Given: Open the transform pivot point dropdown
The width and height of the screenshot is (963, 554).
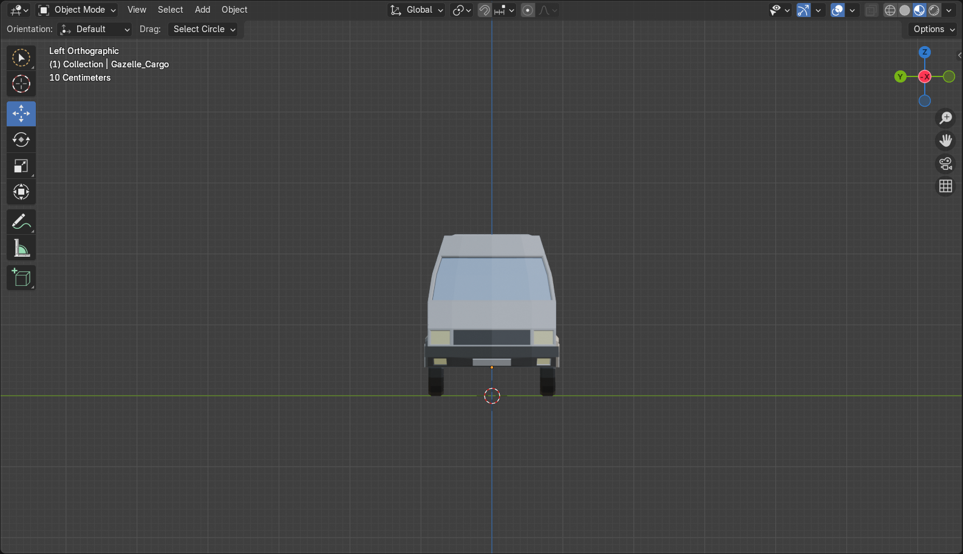Looking at the screenshot, I should click(461, 10).
